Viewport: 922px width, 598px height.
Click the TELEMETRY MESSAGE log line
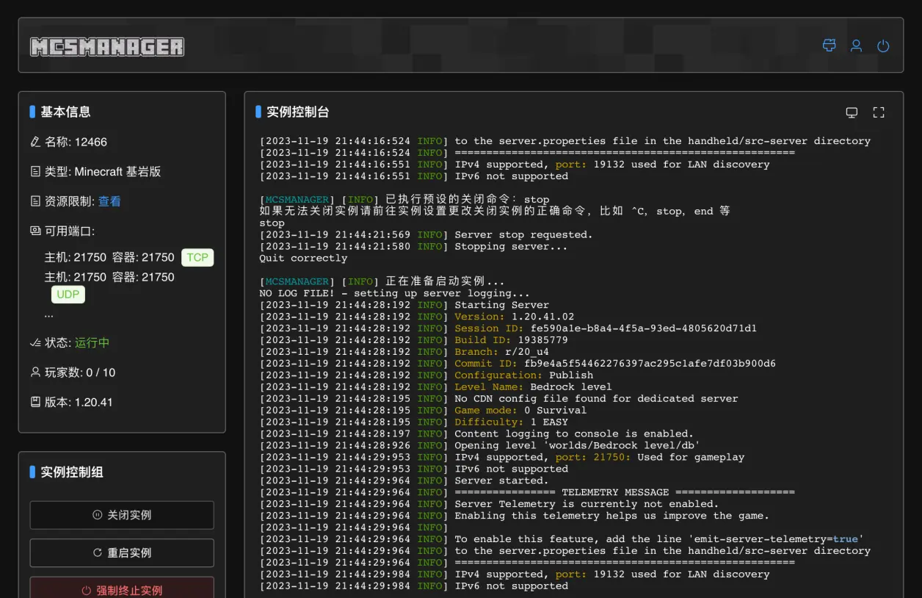click(527, 492)
